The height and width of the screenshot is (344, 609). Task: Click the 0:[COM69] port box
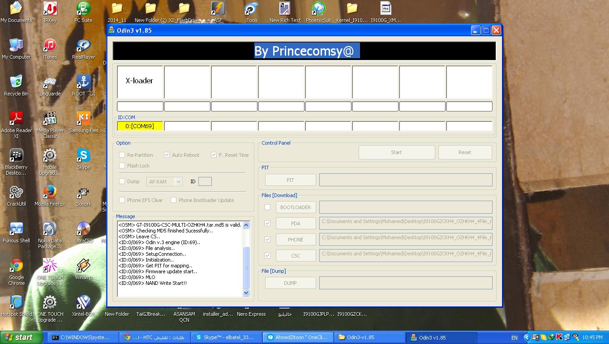pos(140,126)
